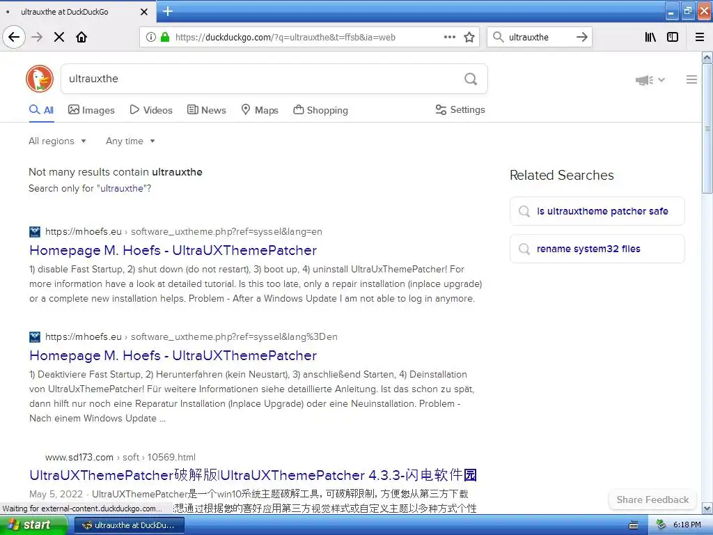Submit the Firefox search box with the arrow
This screenshot has width=713, height=535.
(x=582, y=37)
